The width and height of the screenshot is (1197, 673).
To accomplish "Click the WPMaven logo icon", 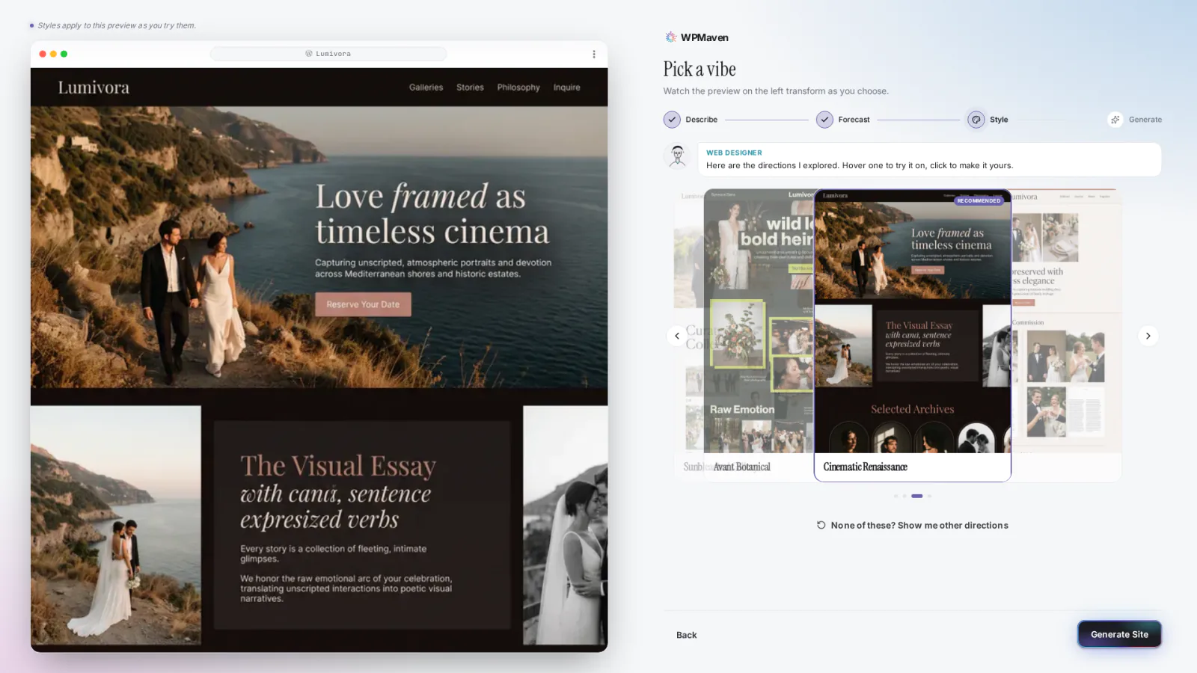I will 670,37.
